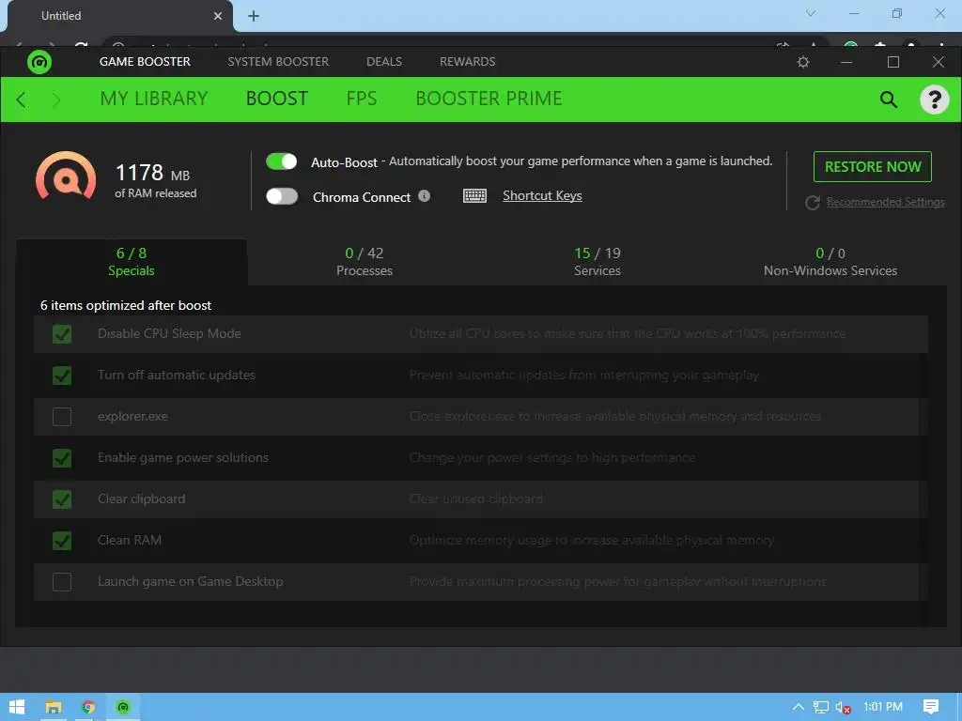Select the BOOST tab
The height and width of the screenshot is (721, 962).
277,99
